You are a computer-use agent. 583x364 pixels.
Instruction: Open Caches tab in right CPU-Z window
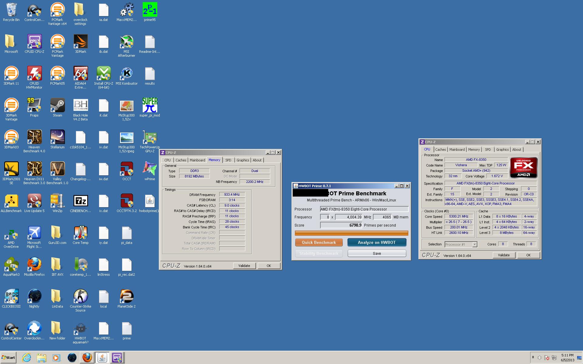point(440,150)
